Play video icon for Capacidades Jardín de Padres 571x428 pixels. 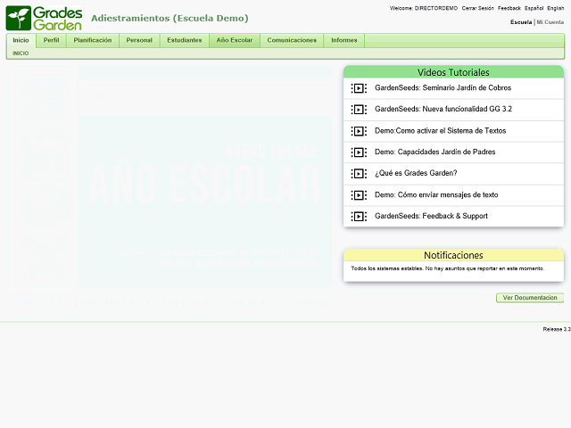pyautogui.click(x=359, y=152)
